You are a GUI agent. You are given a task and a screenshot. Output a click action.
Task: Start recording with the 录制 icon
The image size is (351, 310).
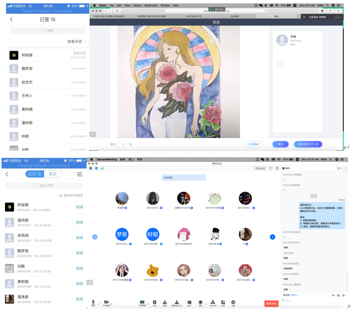(200, 302)
